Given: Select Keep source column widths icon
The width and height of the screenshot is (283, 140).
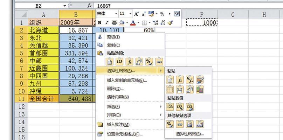Looking at the screenshot, I should click(180, 89).
